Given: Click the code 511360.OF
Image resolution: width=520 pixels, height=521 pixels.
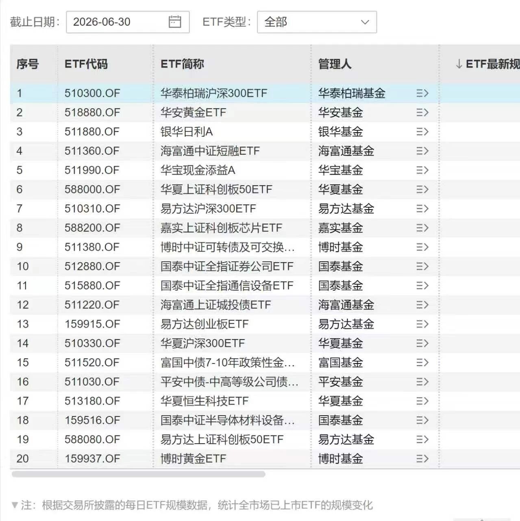Looking at the screenshot, I should tap(92, 151).
